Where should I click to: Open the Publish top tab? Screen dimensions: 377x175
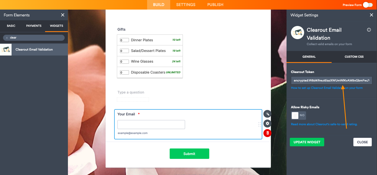coord(215,5)
